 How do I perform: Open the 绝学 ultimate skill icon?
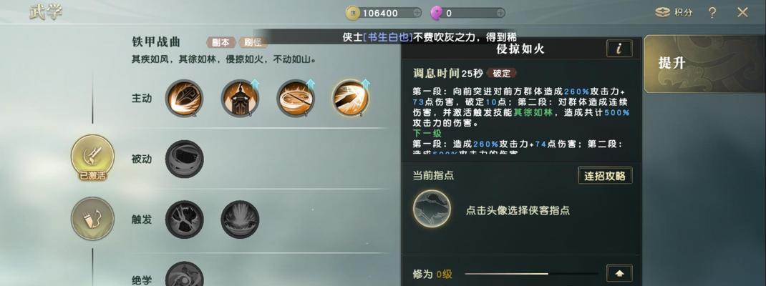pos(184,275)
